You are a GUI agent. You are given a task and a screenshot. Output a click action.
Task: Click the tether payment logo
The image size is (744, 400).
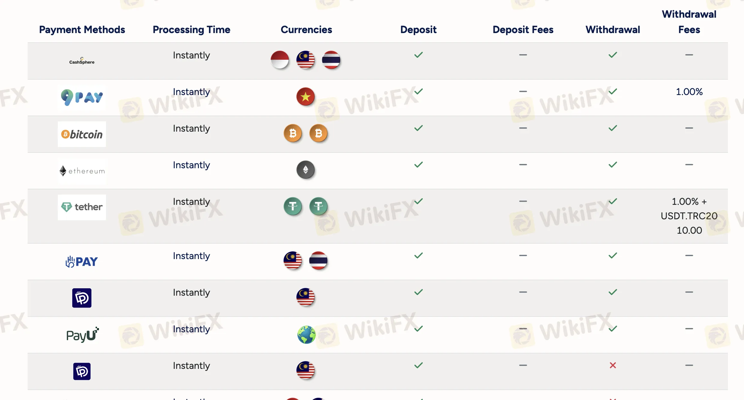pos(82,207)
